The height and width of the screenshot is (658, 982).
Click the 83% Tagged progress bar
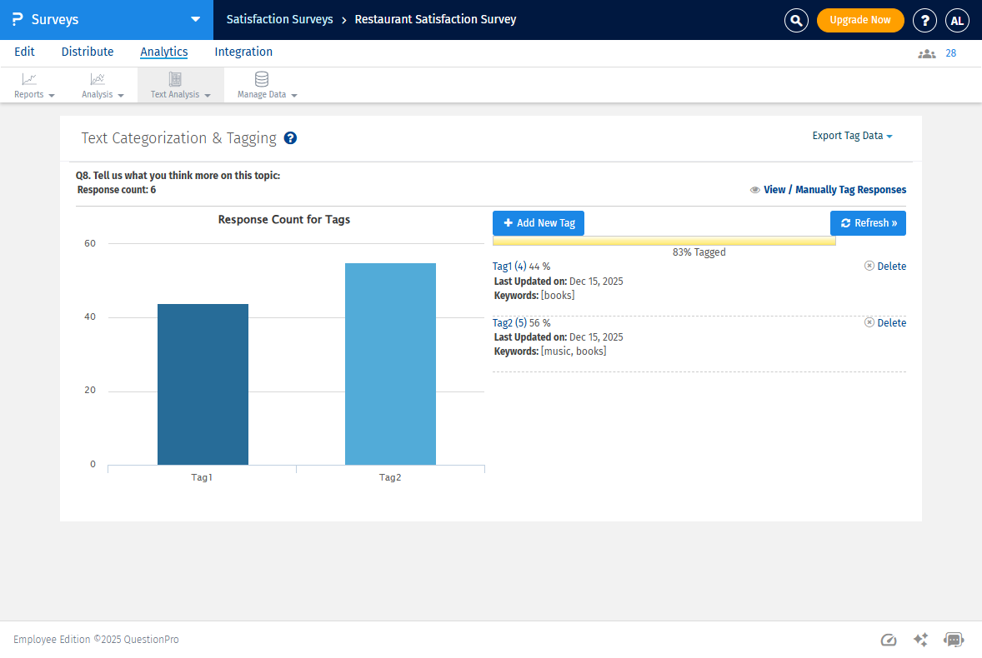click(x=664, y=241)
